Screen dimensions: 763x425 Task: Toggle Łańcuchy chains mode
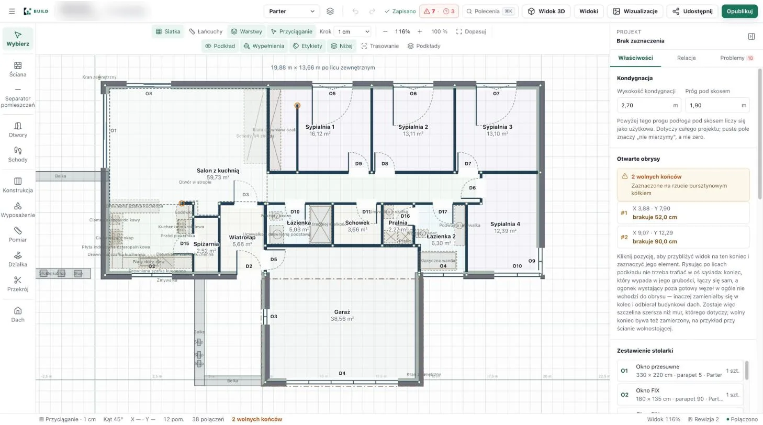tap(206, 31)
